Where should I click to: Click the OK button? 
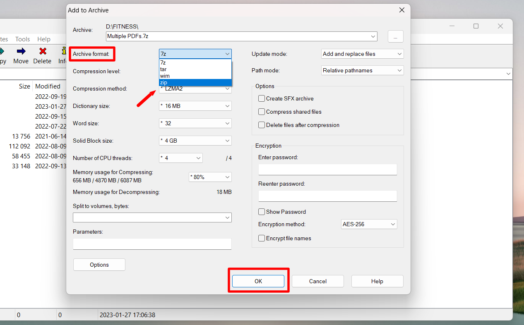tap(258, 281)
